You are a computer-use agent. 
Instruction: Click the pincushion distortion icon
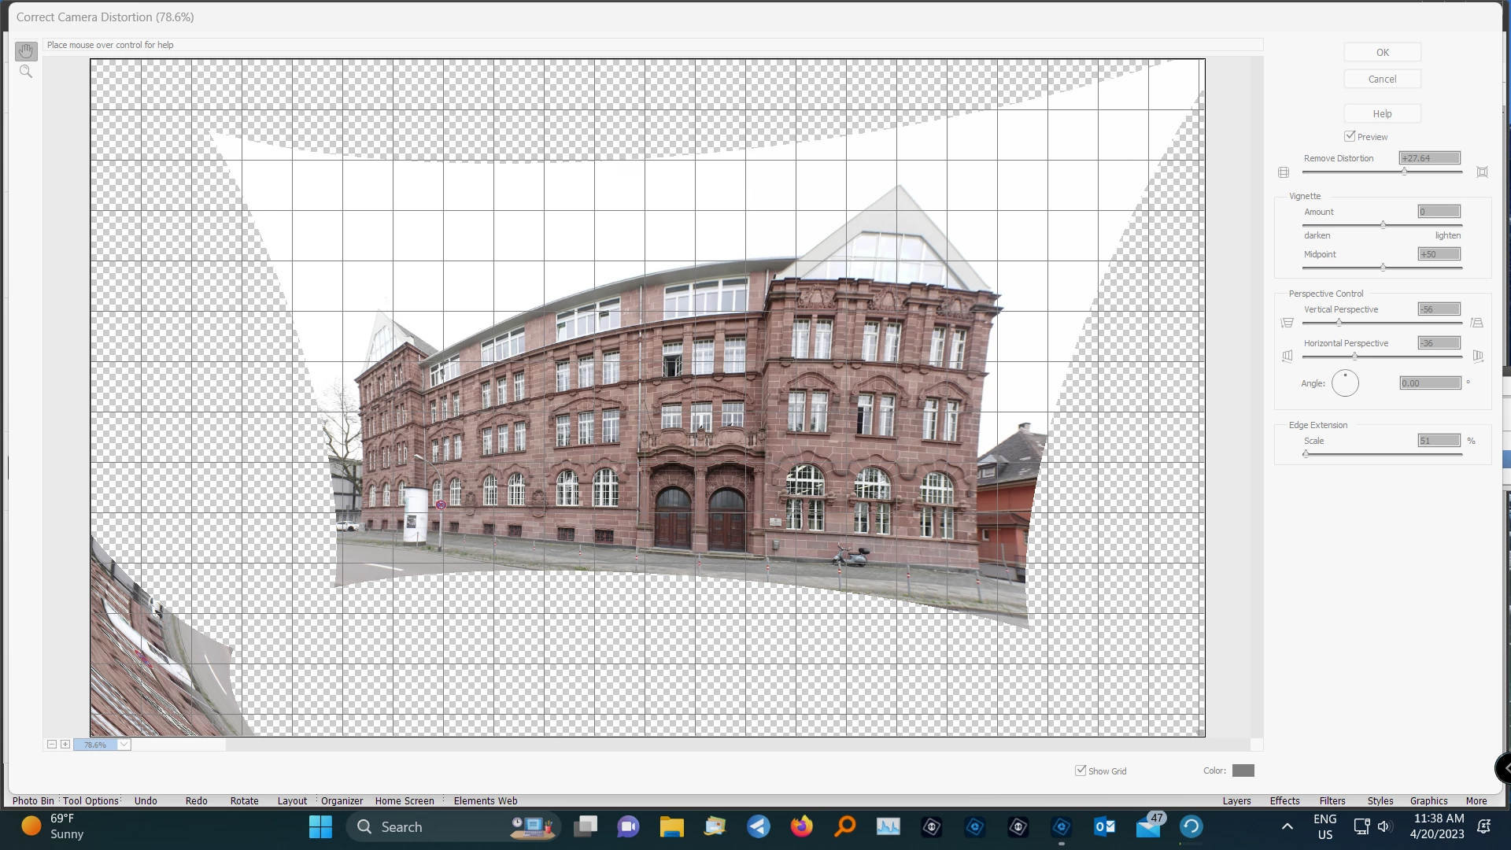click(1482, 172)
